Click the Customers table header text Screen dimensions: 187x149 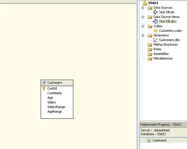(55, 82)
